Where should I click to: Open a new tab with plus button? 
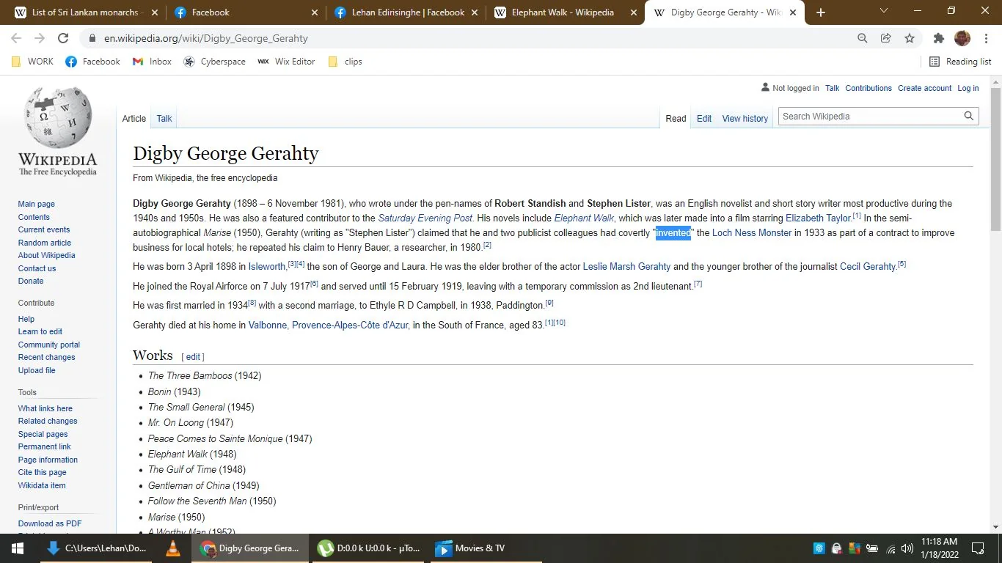click(821, 12)
